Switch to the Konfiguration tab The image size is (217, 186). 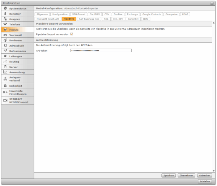[60, 14]
